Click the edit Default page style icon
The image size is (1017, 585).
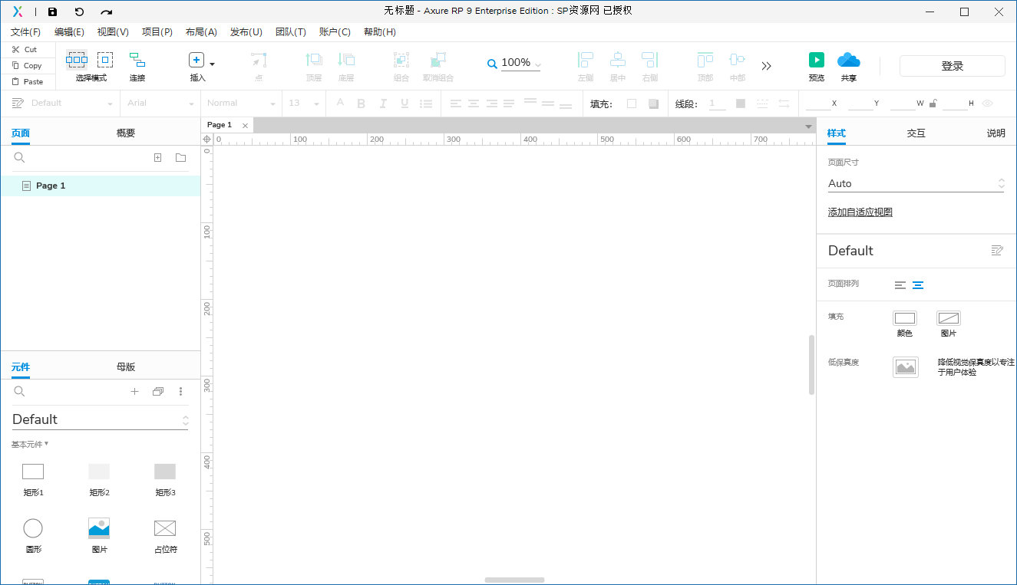click(997, 251)
